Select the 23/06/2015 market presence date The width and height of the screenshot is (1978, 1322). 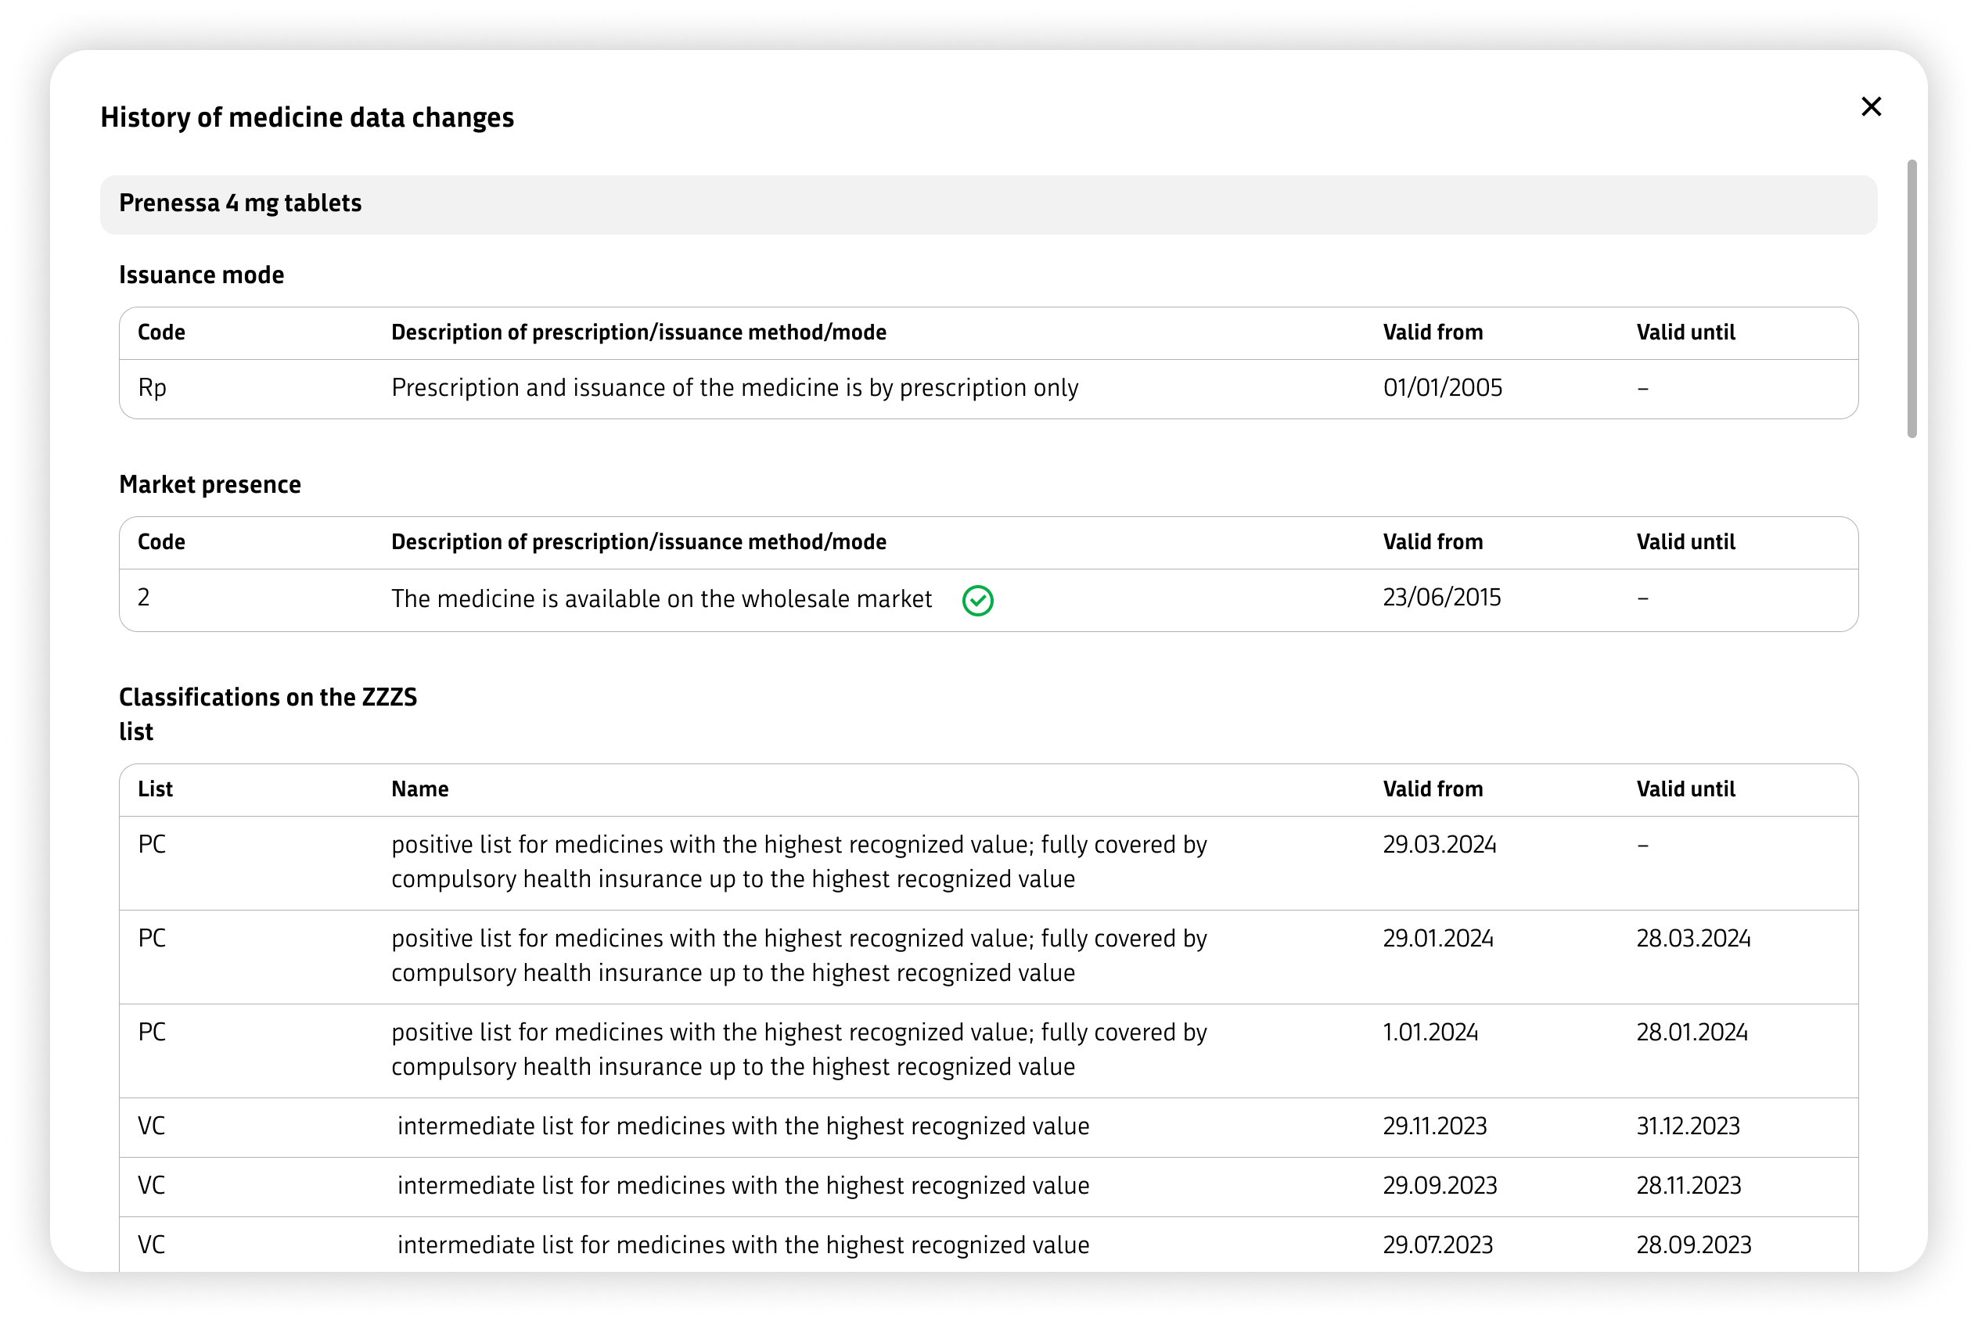[1441, 598]
